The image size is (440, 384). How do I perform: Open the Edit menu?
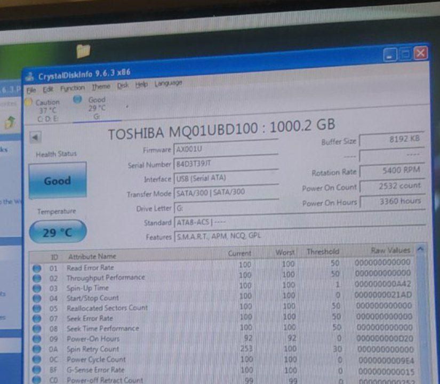click(48, 89)
